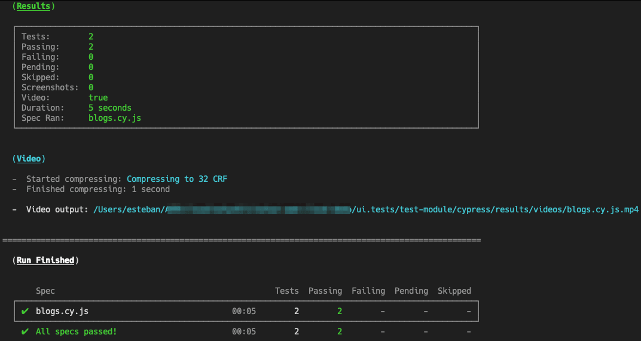Click blogs.cy.js in the summary table row
The image size is (641, 341).
point(62,311)
